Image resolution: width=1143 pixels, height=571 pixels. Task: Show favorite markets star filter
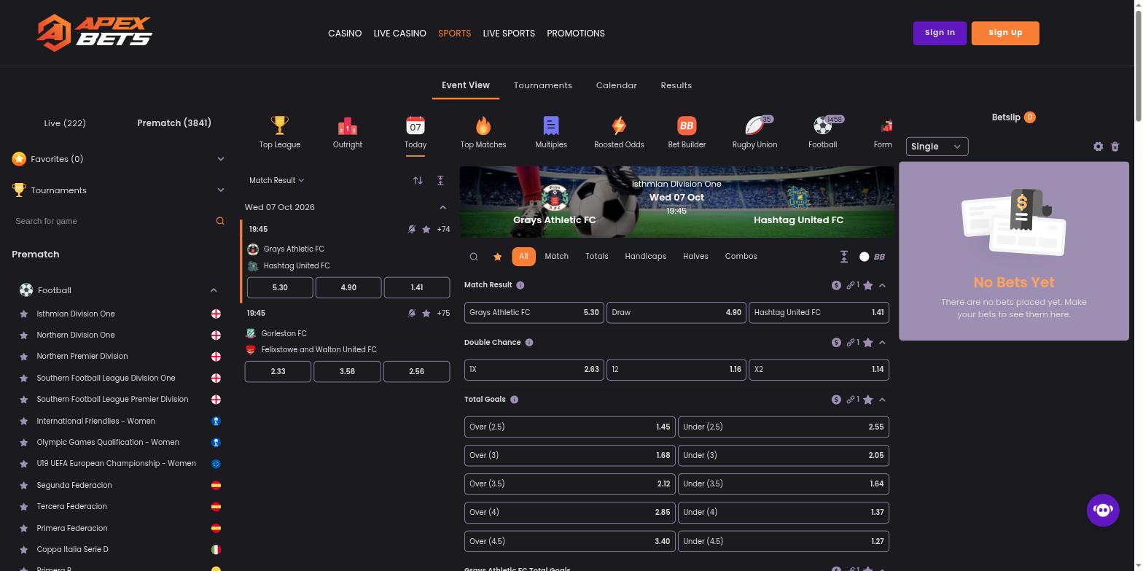(498, 257)
